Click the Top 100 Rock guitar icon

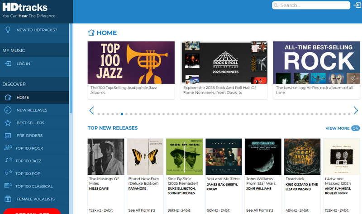(x=8, y=148)
